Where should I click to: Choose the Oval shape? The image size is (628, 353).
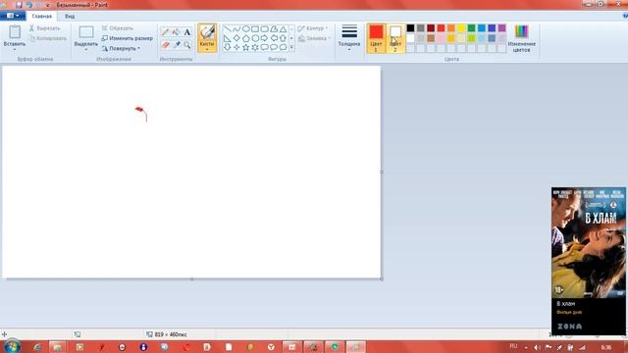point(246,29)
